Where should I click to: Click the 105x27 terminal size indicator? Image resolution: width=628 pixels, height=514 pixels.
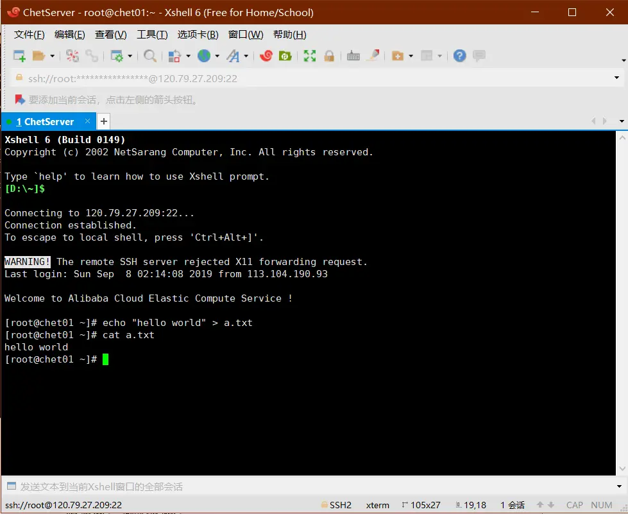point(421,505)
